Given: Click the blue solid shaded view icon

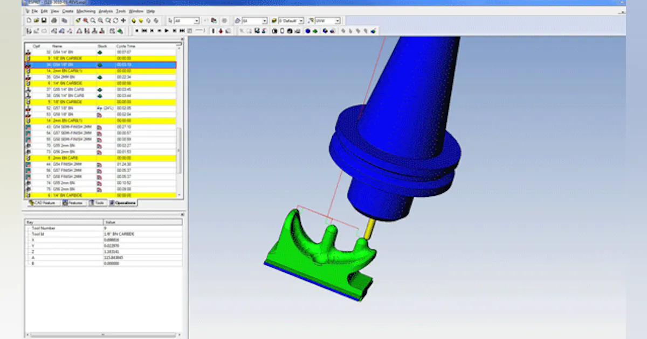Looking at the screenshot, I should point(307,31).
